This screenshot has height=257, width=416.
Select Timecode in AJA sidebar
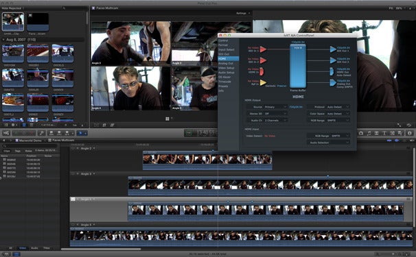224,82
